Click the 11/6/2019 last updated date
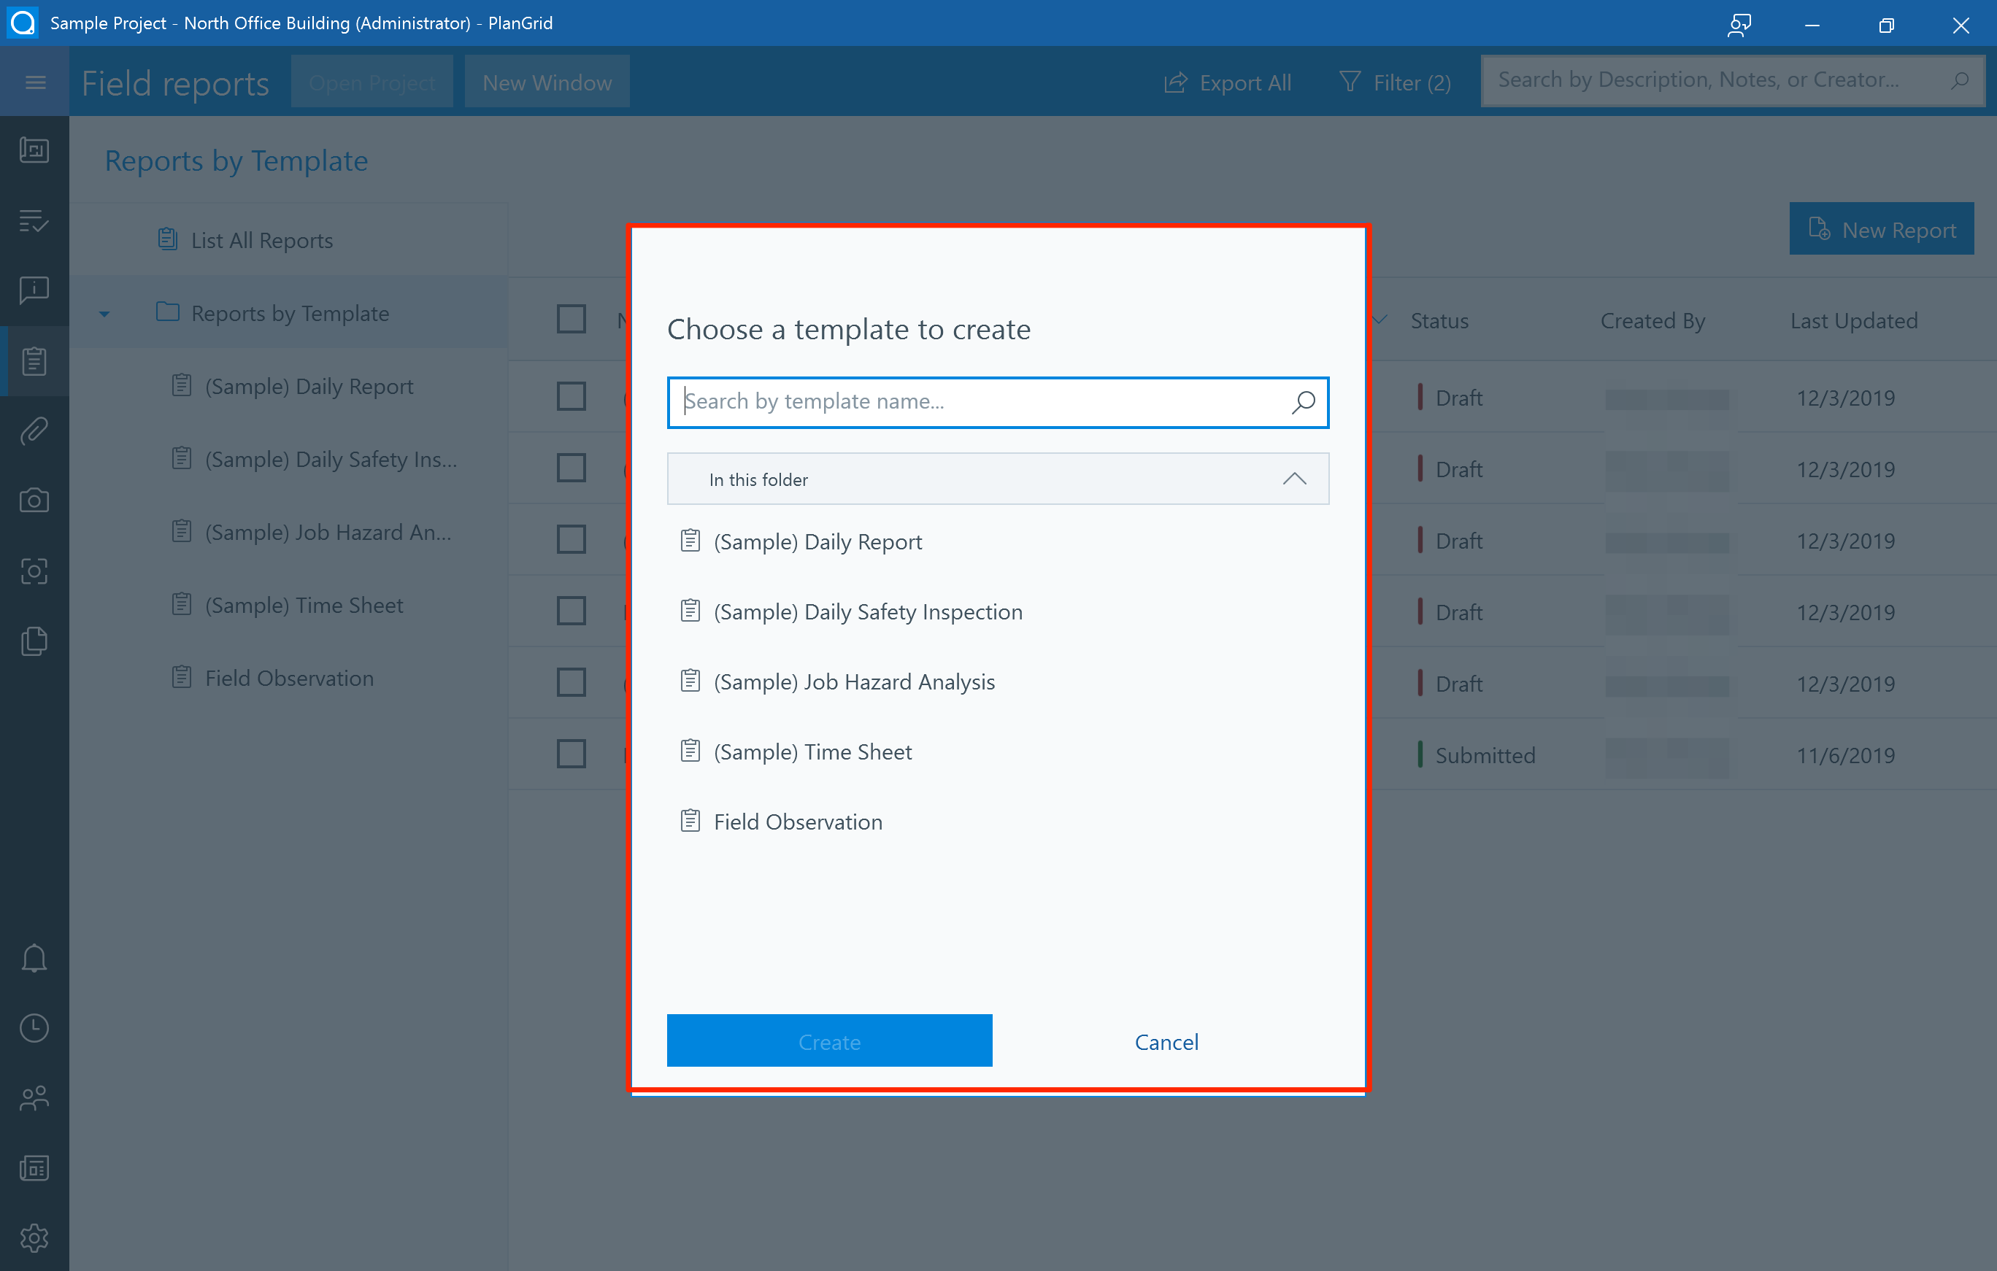 point(1845,755)
